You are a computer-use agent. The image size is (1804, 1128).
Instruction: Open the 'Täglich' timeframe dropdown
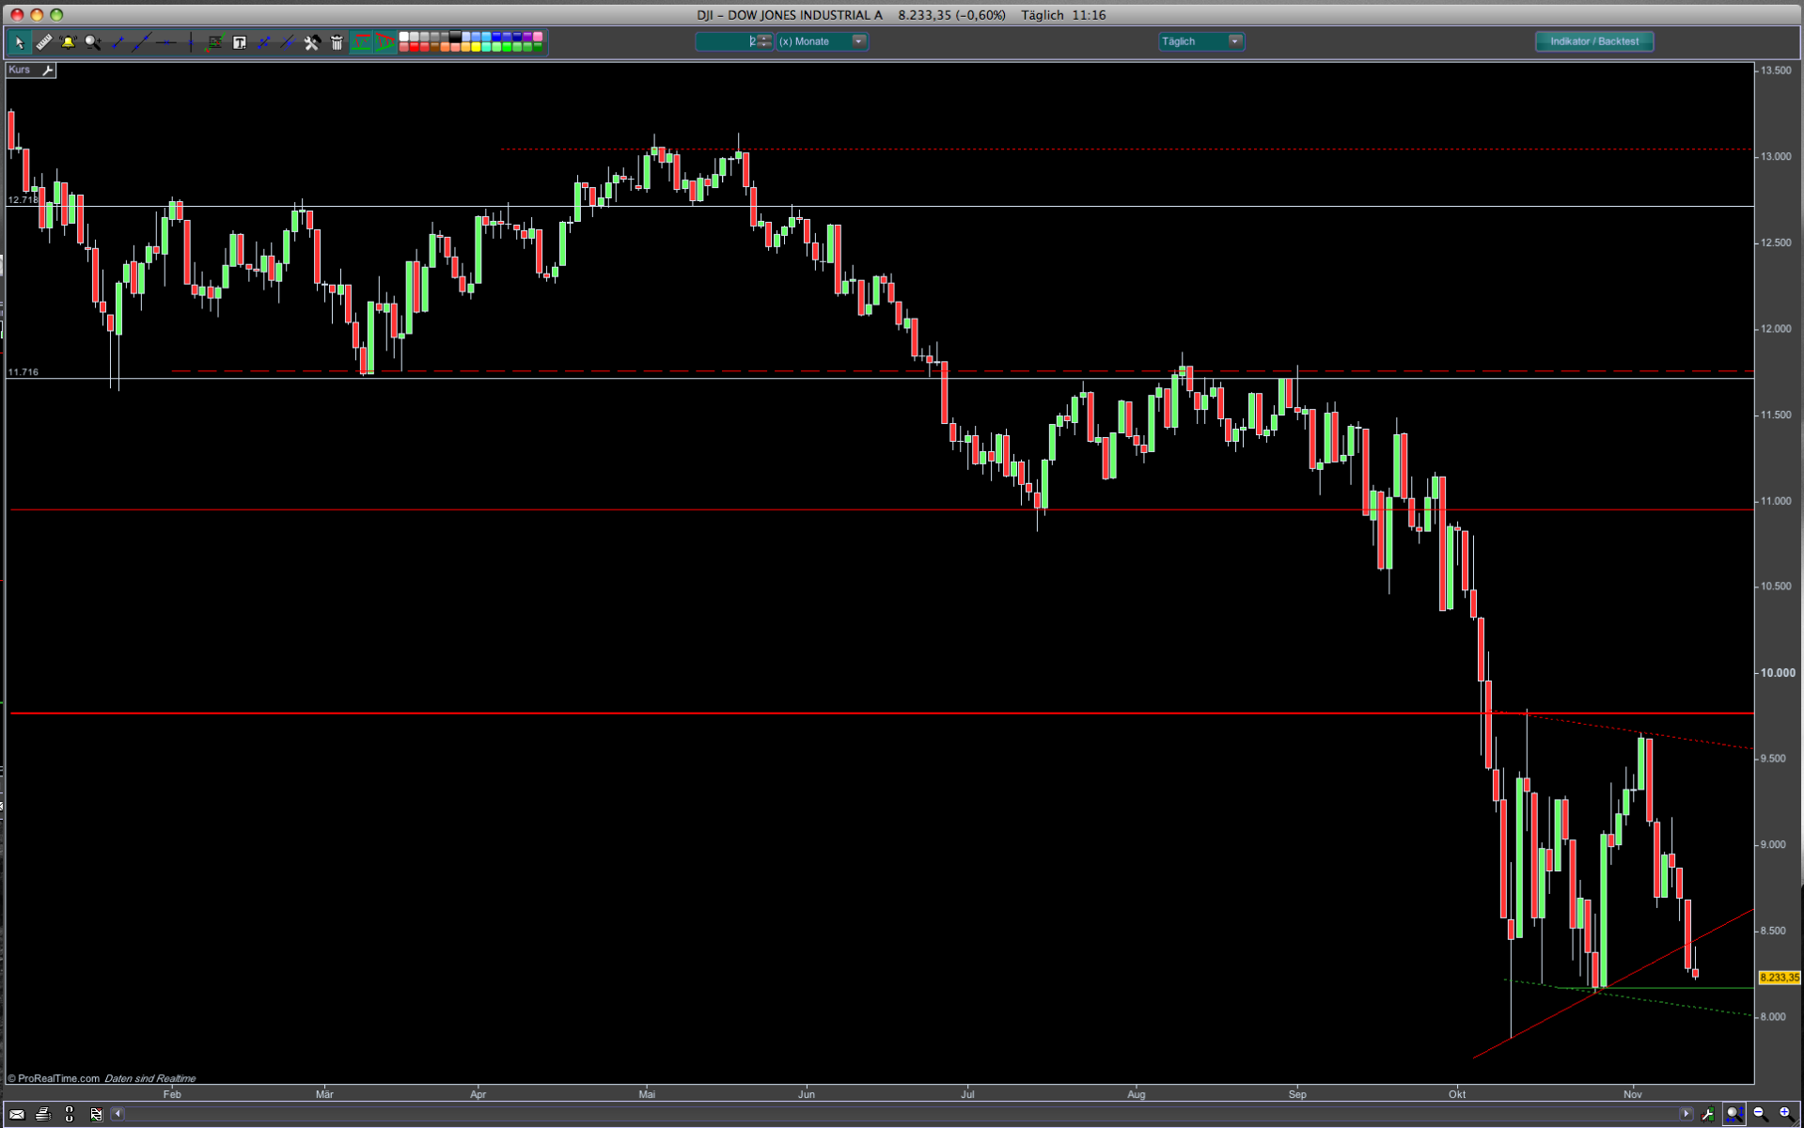[x=1200, y=41]
